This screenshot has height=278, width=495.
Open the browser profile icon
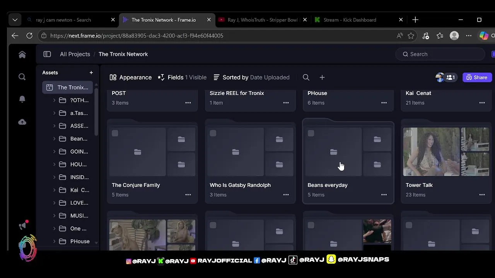click(454, 36)
